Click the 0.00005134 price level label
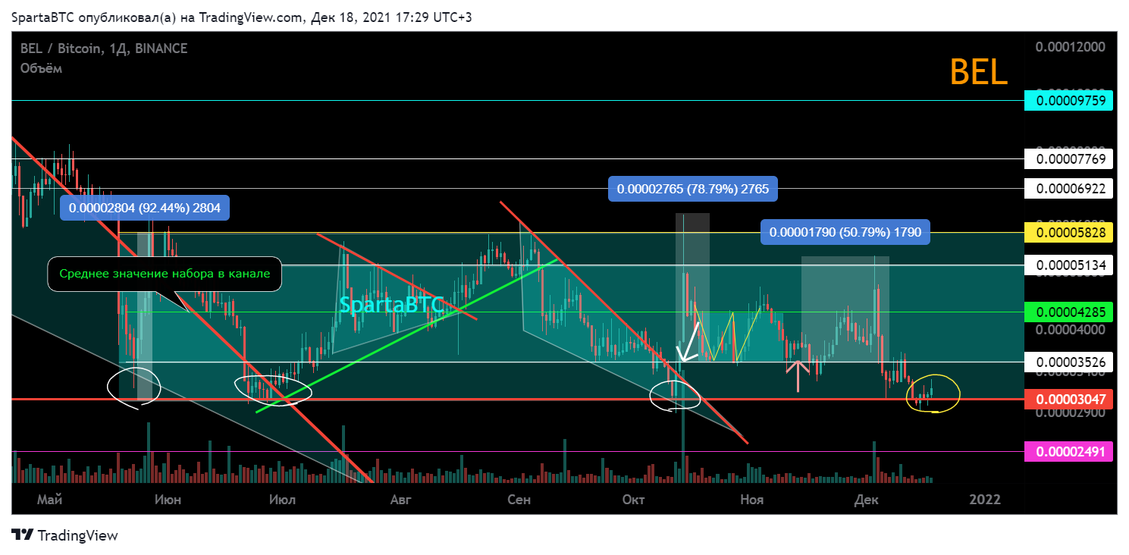Viewport: 1129px width, 555px height. click(1068, 265)
